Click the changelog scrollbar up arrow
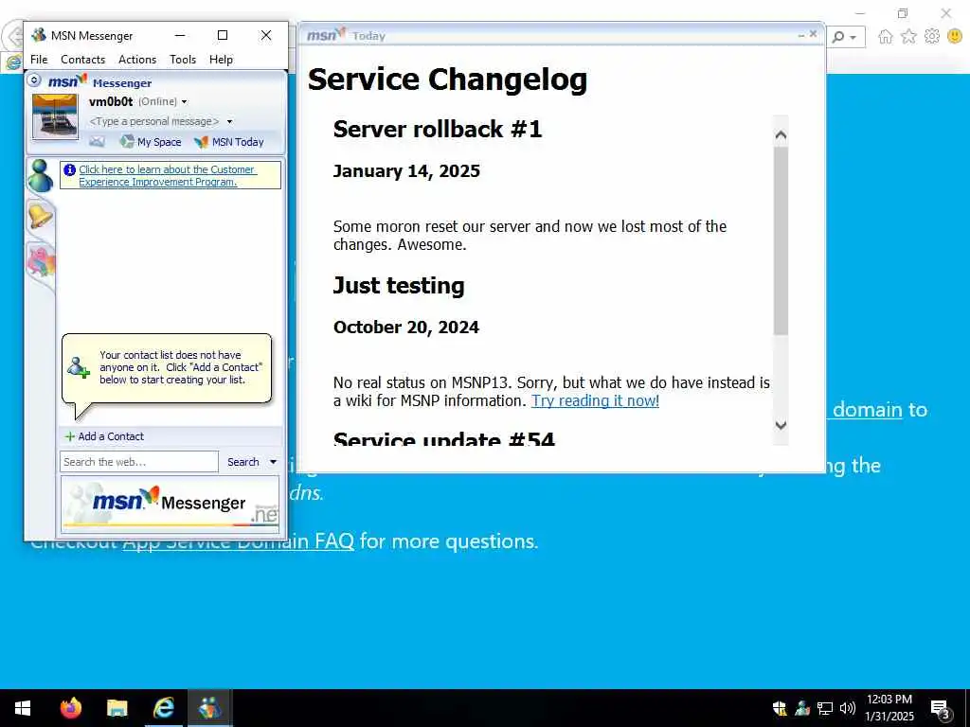Image resolution: width=970 pixels, height=727 pixels. pyautogui.click(x=781, y=134)
